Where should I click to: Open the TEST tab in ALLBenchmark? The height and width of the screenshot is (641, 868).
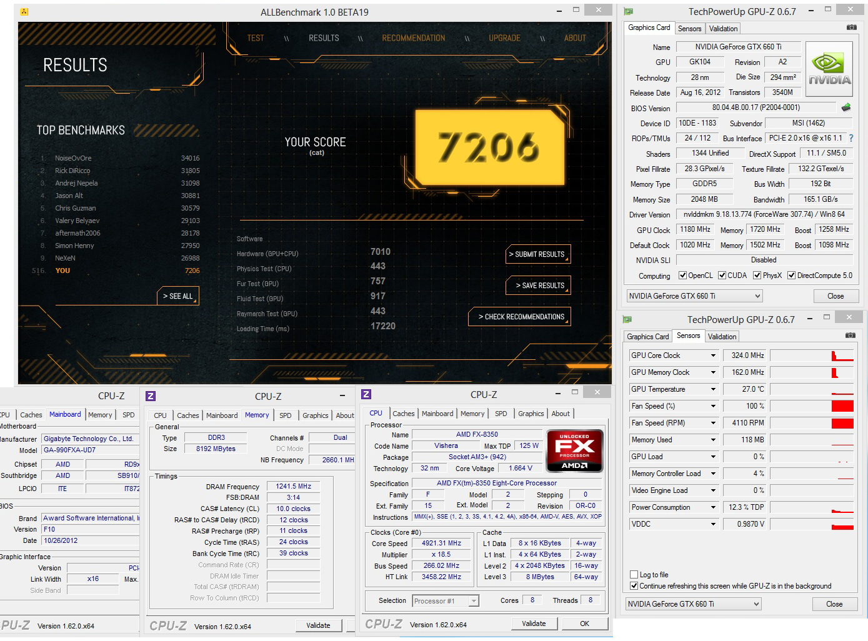[256, 38]
